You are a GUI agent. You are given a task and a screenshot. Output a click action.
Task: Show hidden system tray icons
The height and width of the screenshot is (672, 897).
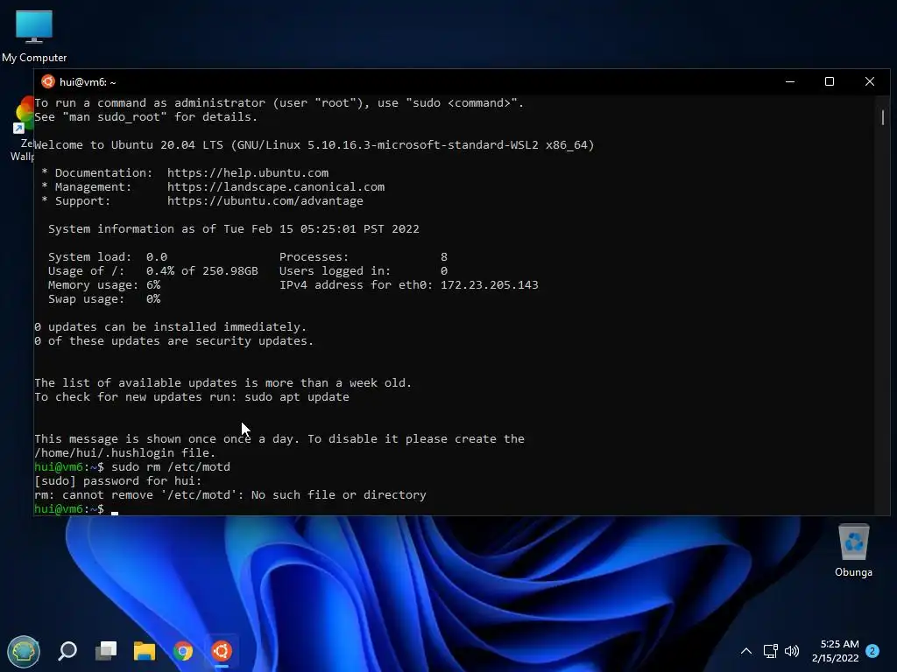(746, 651)
